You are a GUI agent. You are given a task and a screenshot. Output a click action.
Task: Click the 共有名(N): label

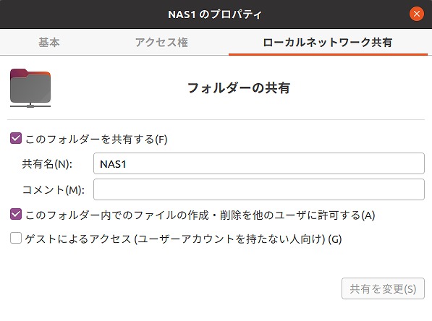coord(47,164)
